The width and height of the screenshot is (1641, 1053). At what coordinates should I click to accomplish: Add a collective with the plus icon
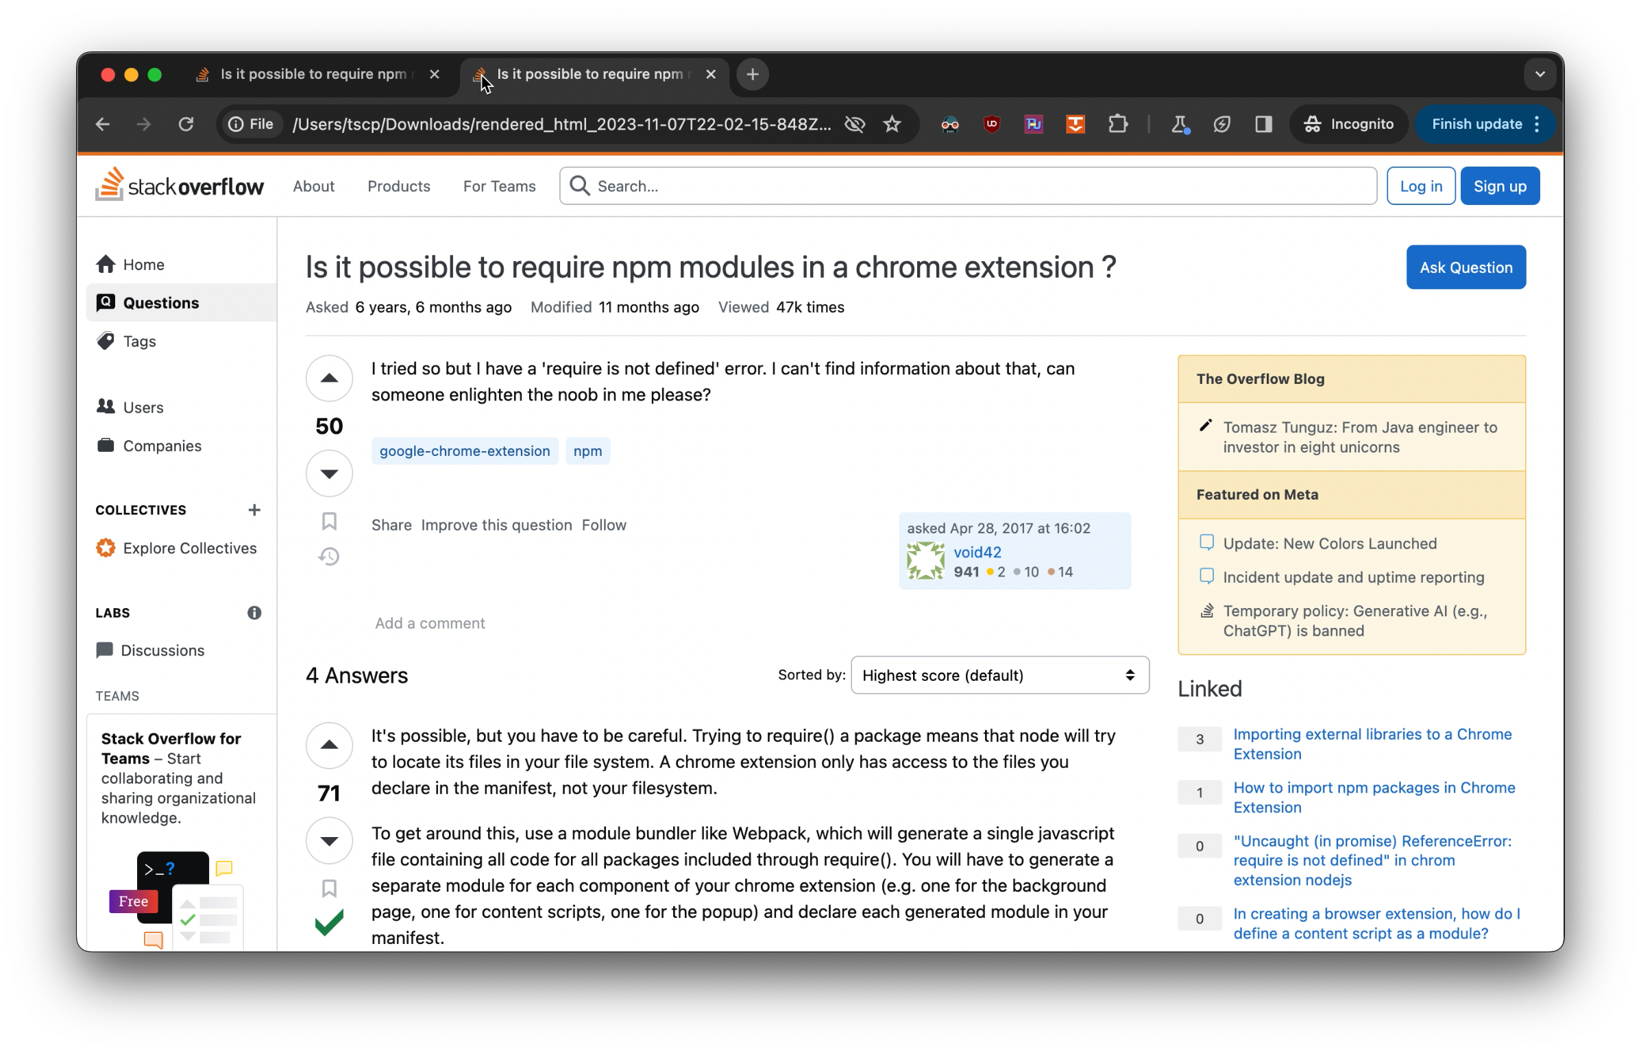click(x=254, y=510)
